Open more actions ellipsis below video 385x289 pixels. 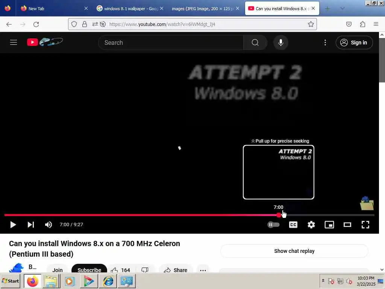coord(203,270)
